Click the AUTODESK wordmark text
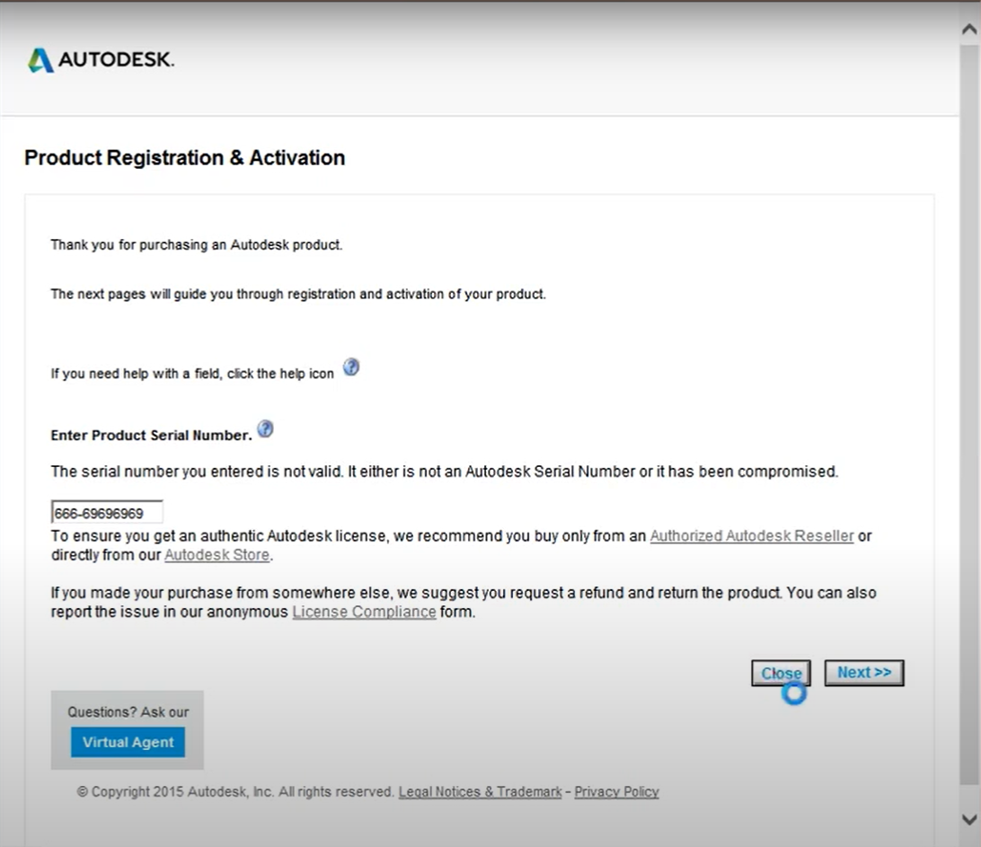 tap(116, 60)
